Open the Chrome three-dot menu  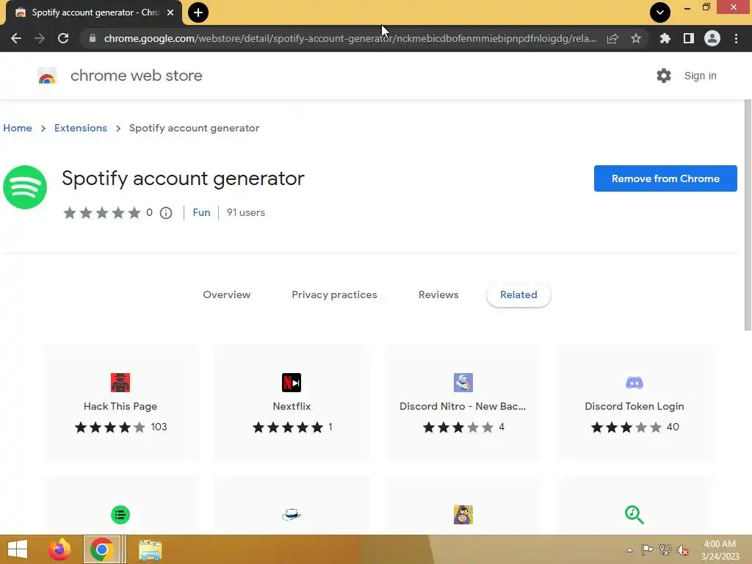point(736,38)
